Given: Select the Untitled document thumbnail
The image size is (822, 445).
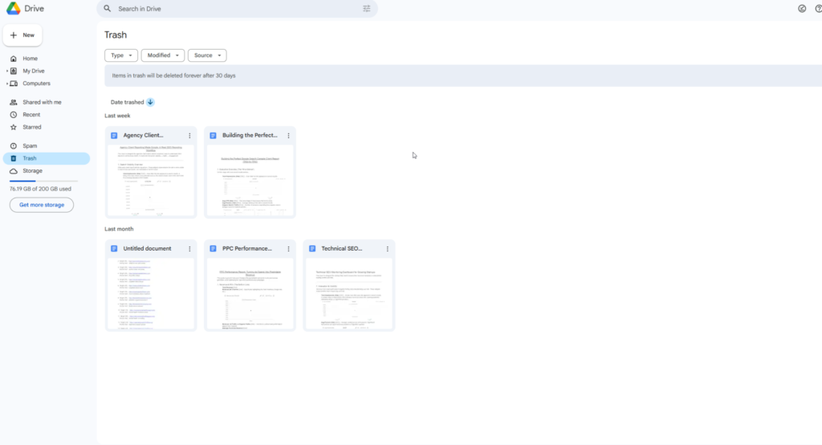Looking at the screenshot, I should [151, 293].
